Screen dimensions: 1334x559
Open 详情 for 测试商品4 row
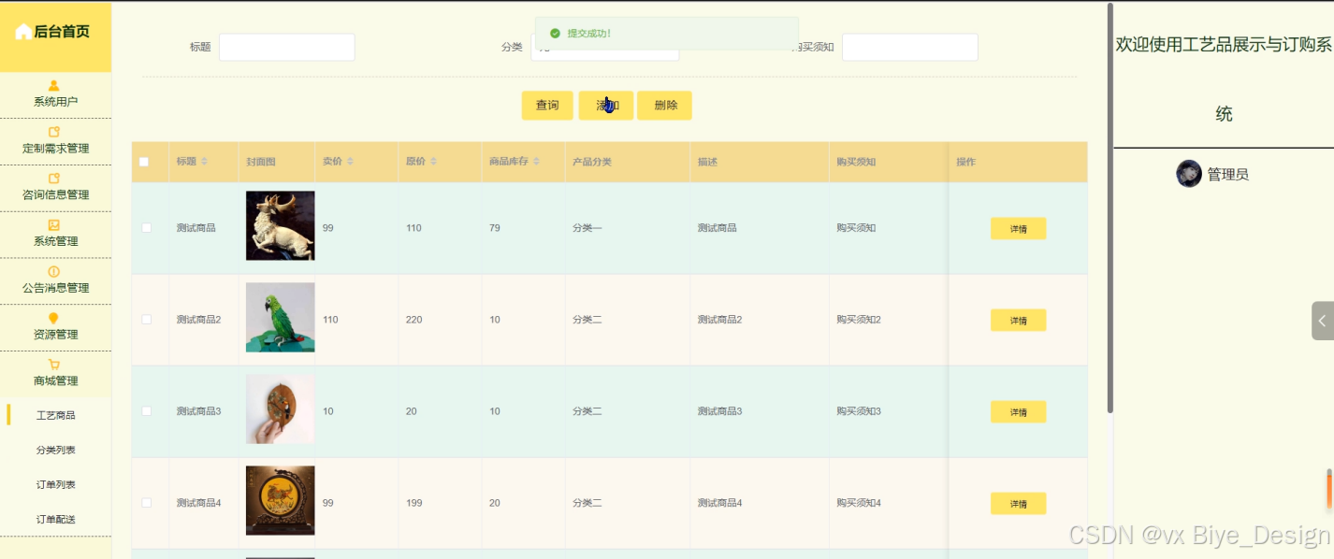tap(1018, 504)
